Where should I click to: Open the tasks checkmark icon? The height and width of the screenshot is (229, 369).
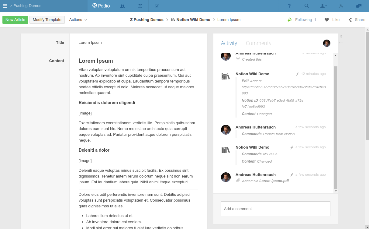click(x=157, y=6)
